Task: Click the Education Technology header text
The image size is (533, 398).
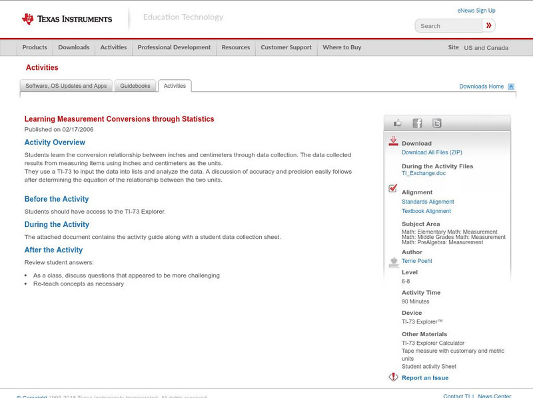Action: [x=183, y=17]
